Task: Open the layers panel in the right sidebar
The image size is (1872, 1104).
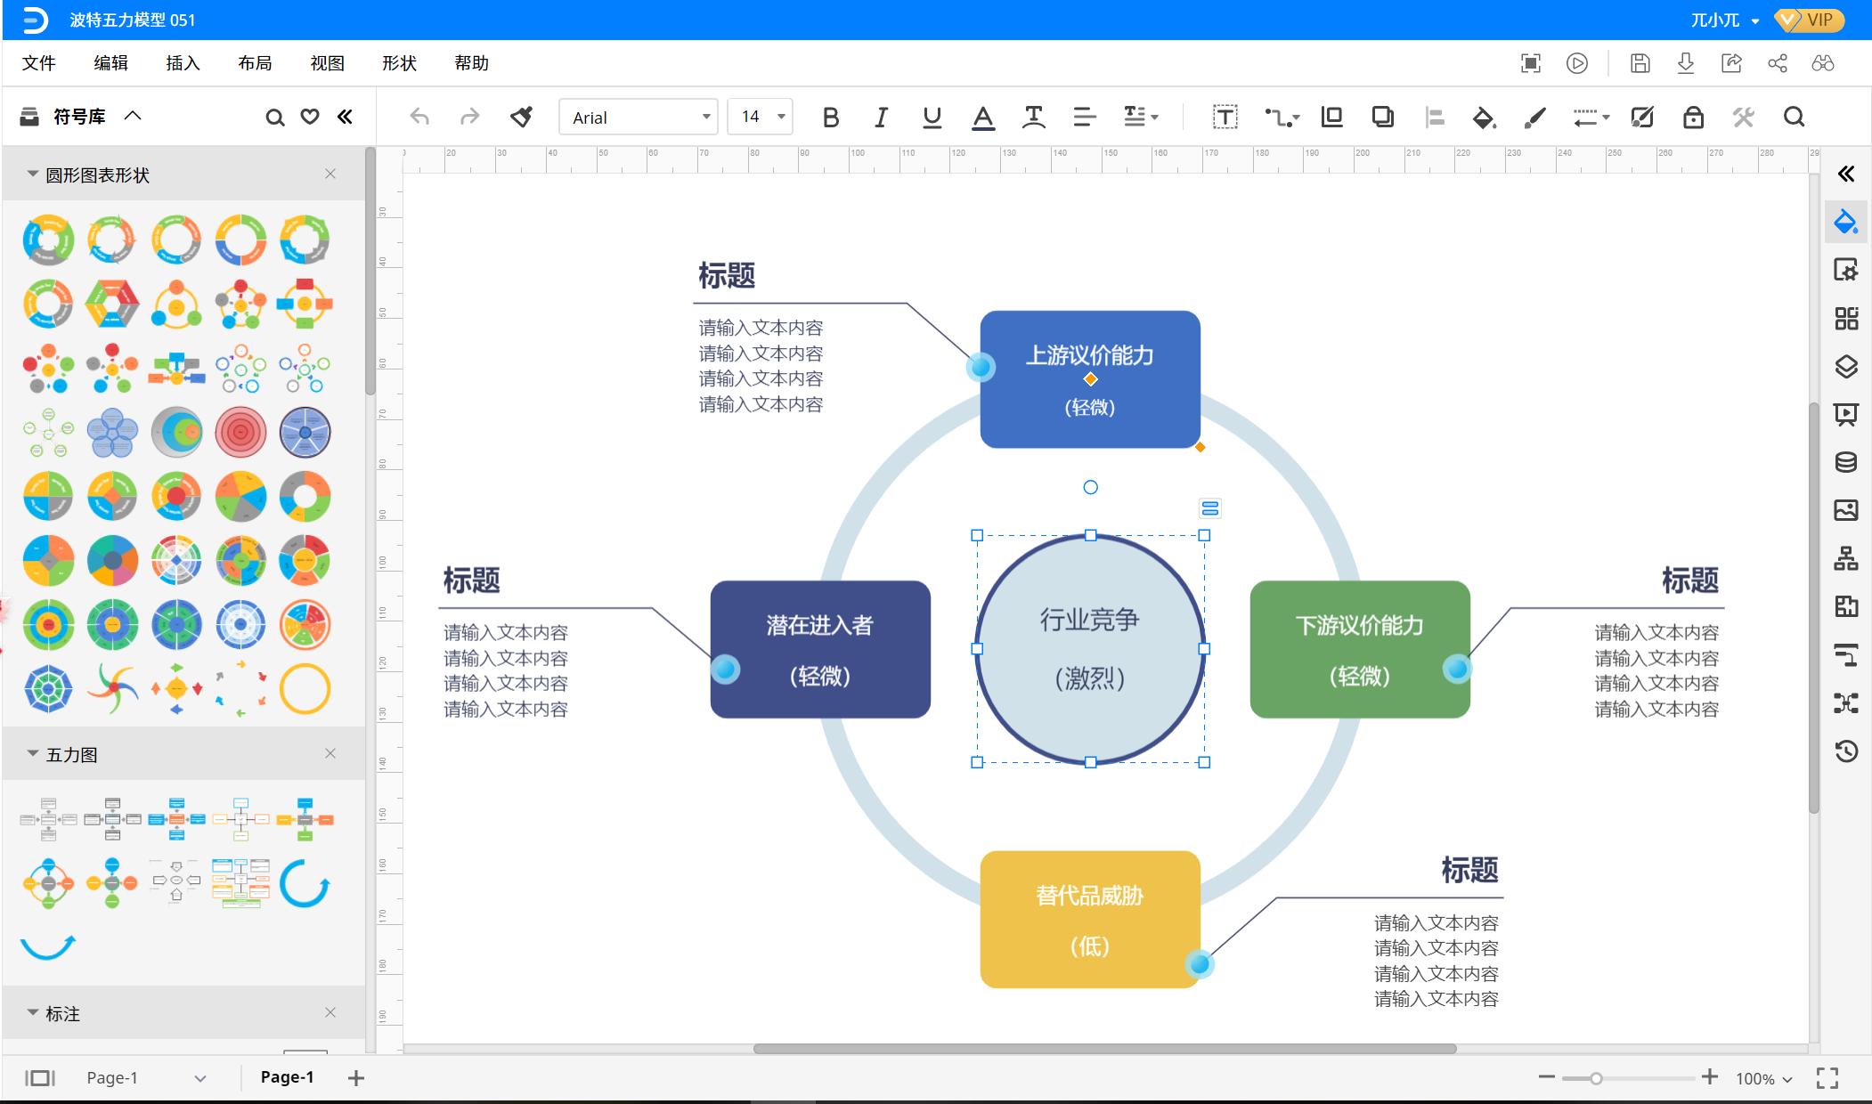Action: (x=1846, y=366)
